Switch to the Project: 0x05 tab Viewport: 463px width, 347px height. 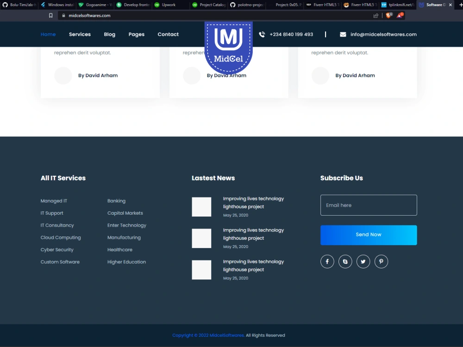click(x=285, y=5)
